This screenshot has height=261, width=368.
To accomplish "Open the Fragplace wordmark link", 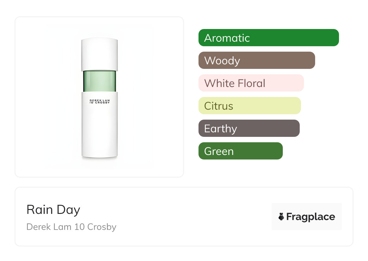I will click(x=311, y=217).
